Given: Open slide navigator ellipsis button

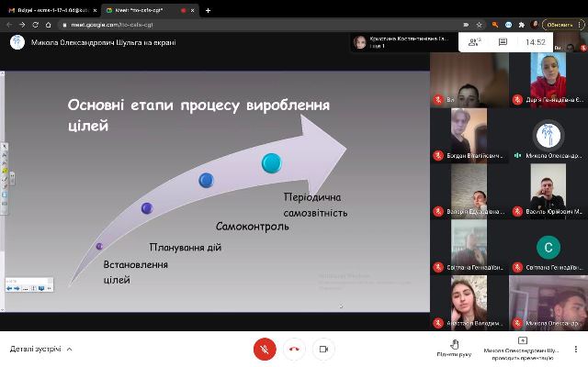Looking at the screenshot, I should click(x=26, y=288).
